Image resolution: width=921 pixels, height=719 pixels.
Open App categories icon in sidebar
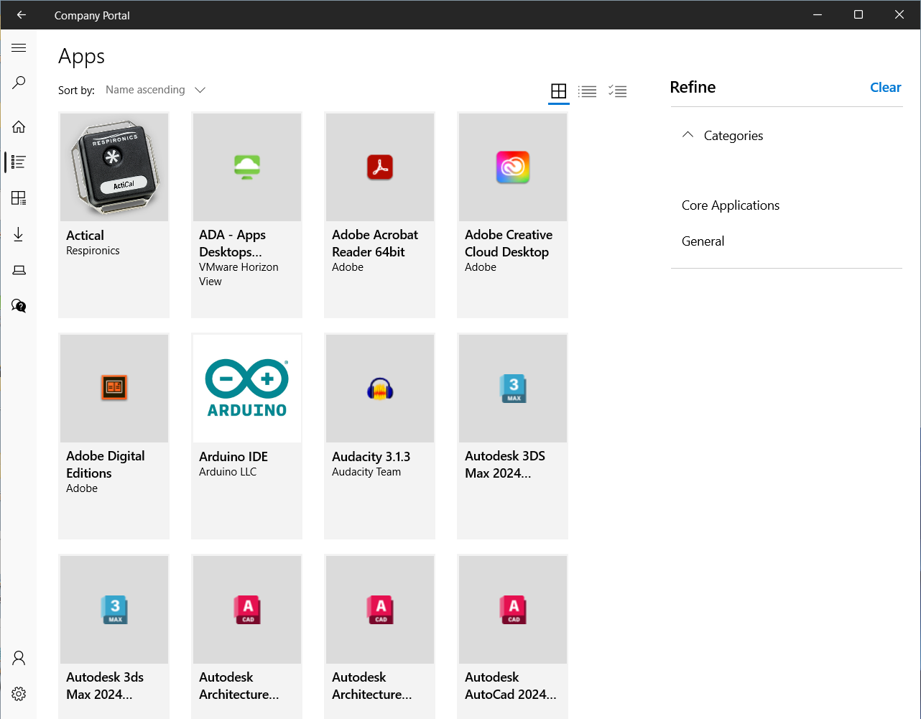[x=19, y=198]
